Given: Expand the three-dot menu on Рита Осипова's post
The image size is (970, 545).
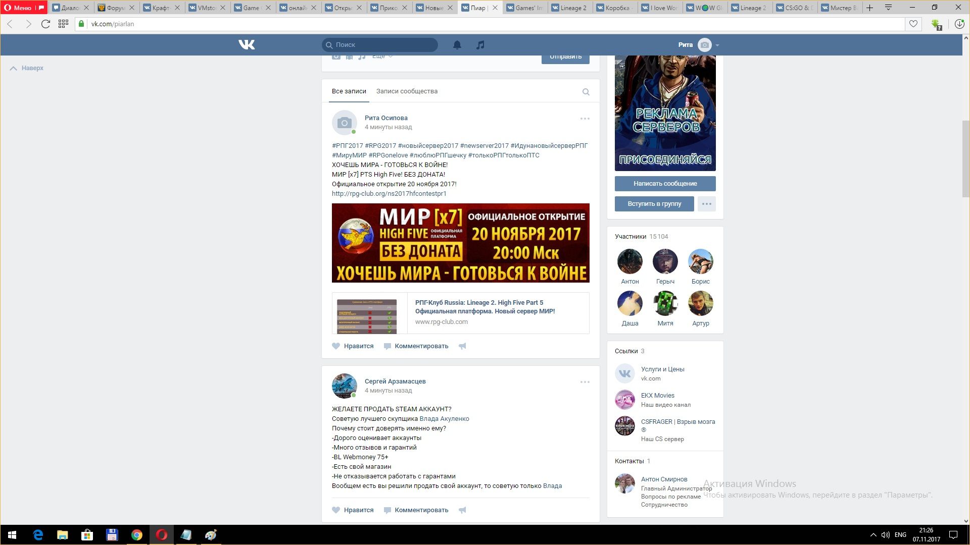Looking at the screenshot, I should point(585,119).
